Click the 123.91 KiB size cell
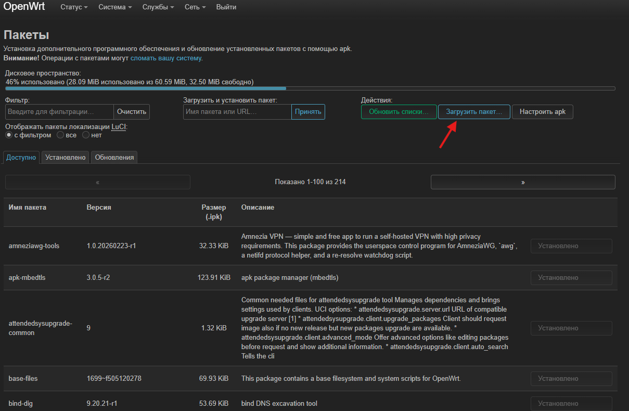 click(x=214, y=278)
